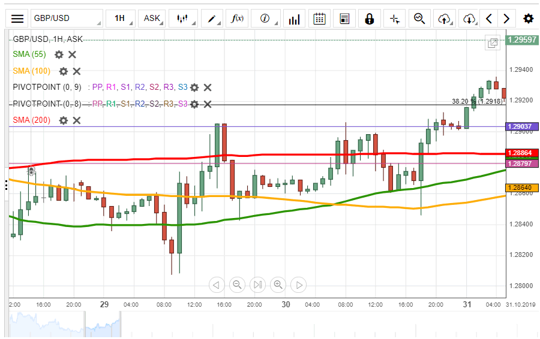The width and height of the screenshot is (540, 339).
Task: Zoom out using the chart overlay control
Action: (x=237, y=284)
